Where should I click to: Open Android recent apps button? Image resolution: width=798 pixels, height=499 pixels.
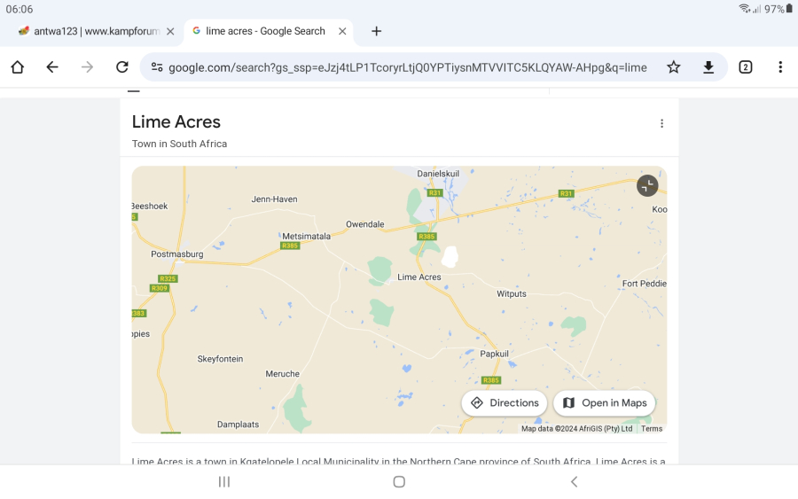click(224, 481)
